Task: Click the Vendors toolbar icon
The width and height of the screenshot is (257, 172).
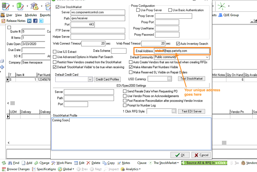Action: click(244, 163)
